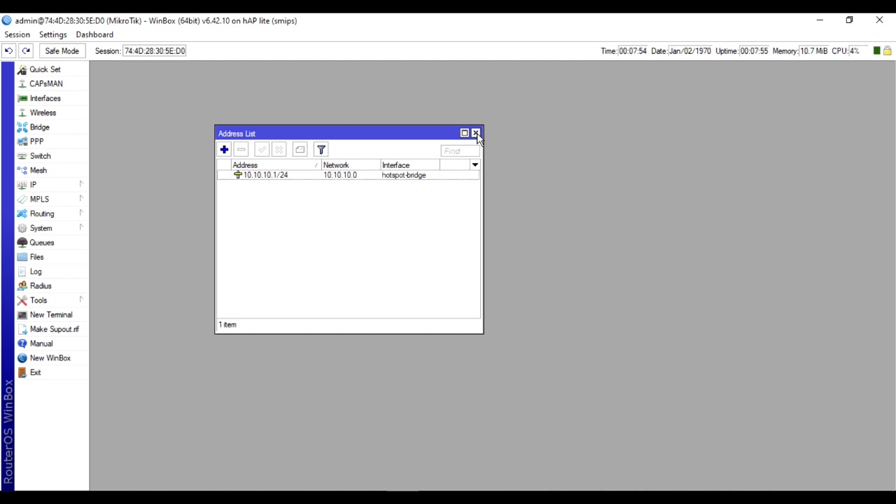Screen dimensions: 896x504
Task: Click the Redo button
Action: pyautogui.click(x=26, y=51)
